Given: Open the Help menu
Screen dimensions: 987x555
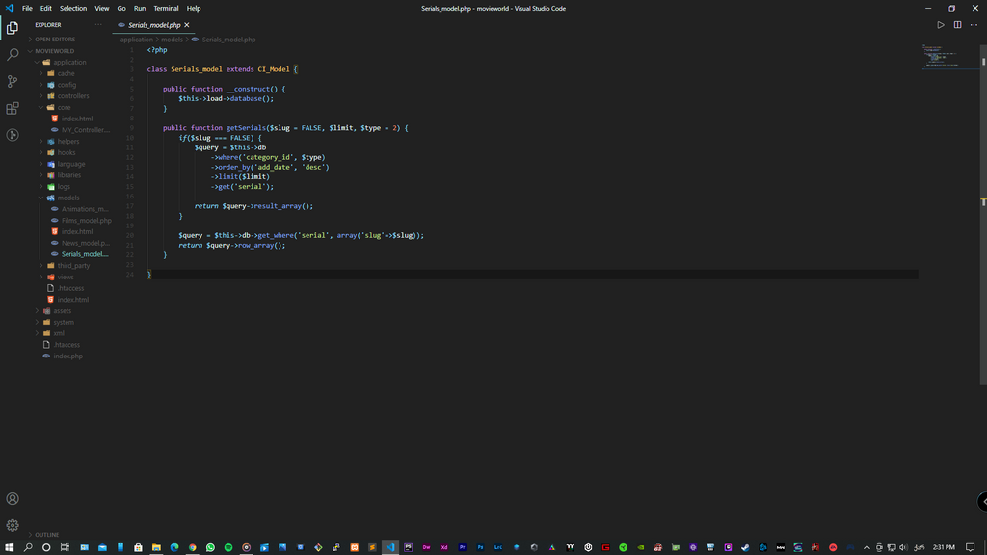Looking at the screenshot, I should point(194,8).
